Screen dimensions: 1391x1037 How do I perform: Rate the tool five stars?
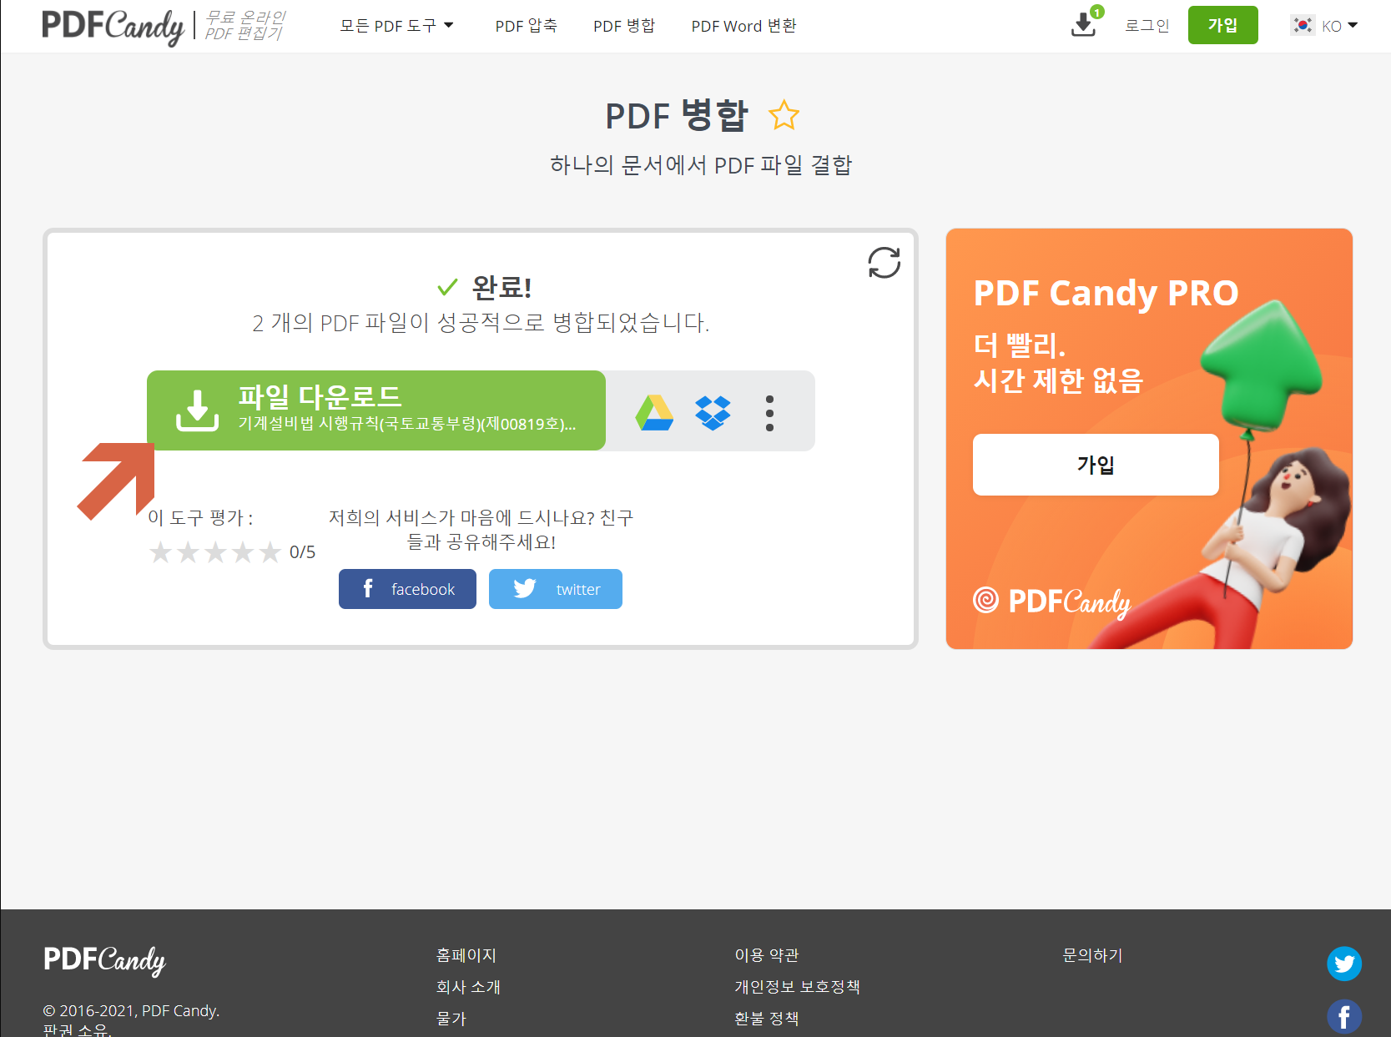coord(270,551)
